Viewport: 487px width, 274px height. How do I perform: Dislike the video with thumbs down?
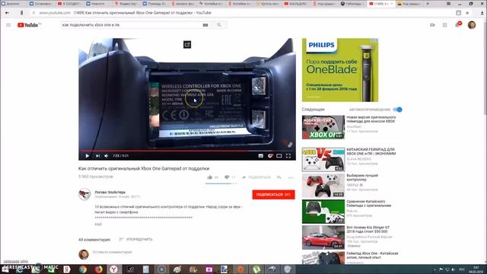tap(227, 177)
